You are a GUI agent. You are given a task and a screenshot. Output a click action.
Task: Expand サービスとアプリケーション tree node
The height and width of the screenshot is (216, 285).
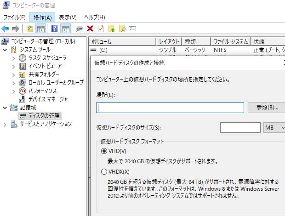[x=6, y=124]
